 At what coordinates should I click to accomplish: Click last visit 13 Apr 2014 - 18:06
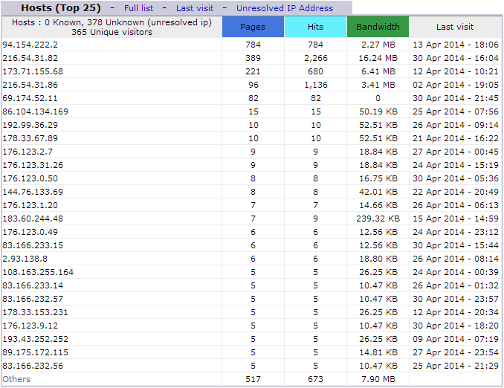pos(456,45)
